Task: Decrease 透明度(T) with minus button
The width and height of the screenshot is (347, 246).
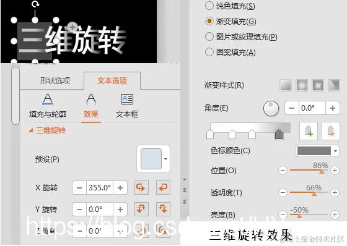Action: tap(283, 193)
